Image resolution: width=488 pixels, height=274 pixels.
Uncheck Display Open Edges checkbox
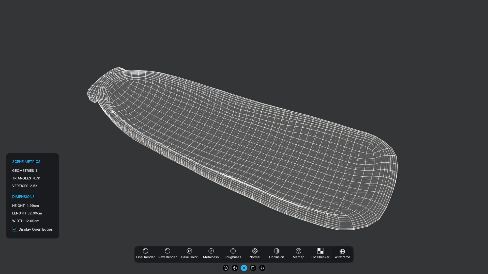15,229
